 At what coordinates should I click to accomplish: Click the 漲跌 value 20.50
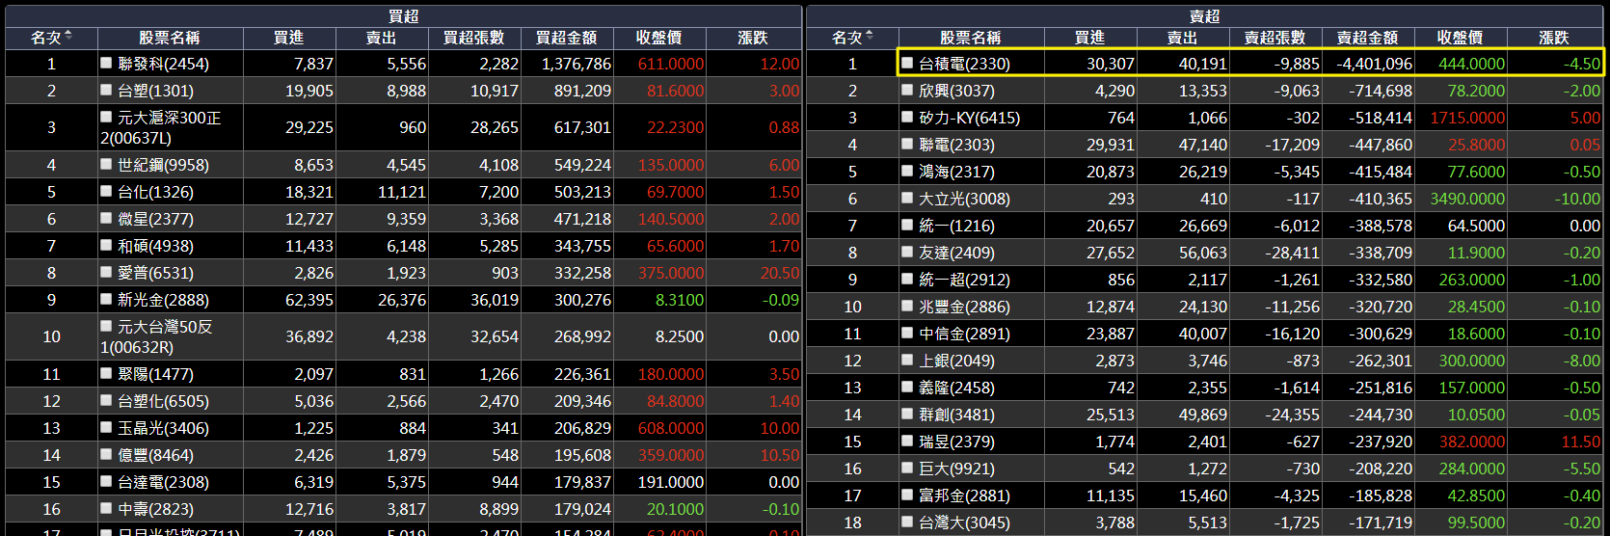(780, 273)
